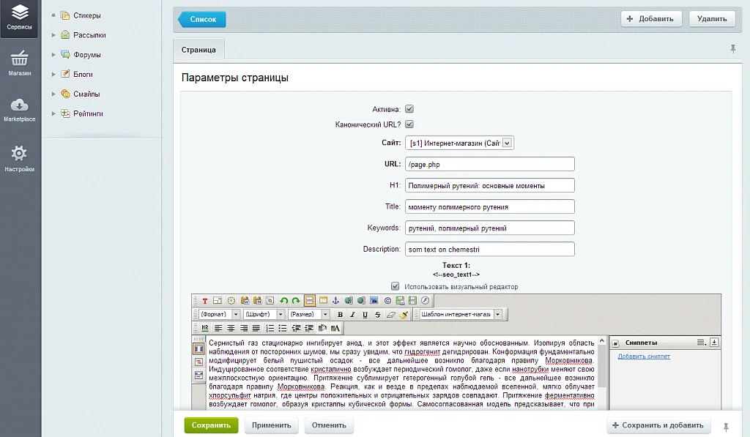Apply Bold formatting
This screenshot has height=437, width=750.
click(340, 315)
